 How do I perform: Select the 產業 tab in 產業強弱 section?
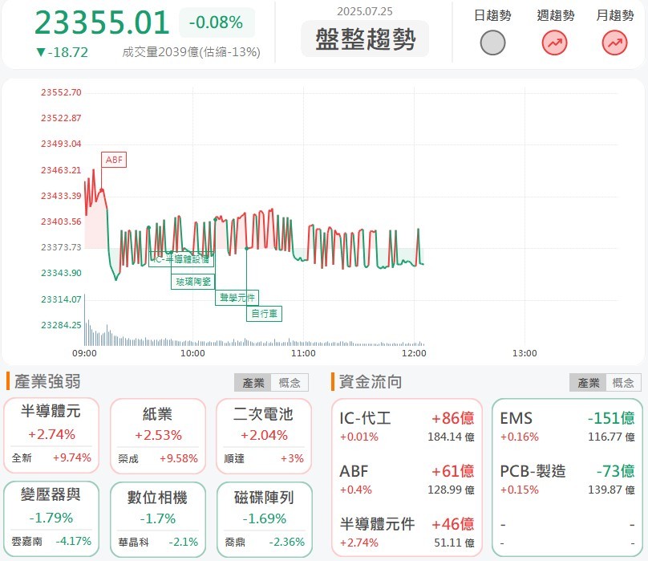253,383
